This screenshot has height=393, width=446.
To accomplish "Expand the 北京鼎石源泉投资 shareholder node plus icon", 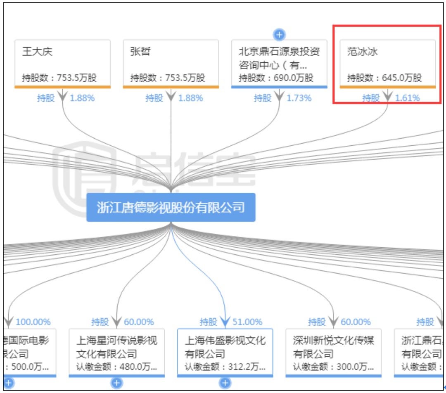I will pyautogui.click(x=279, y=35).
